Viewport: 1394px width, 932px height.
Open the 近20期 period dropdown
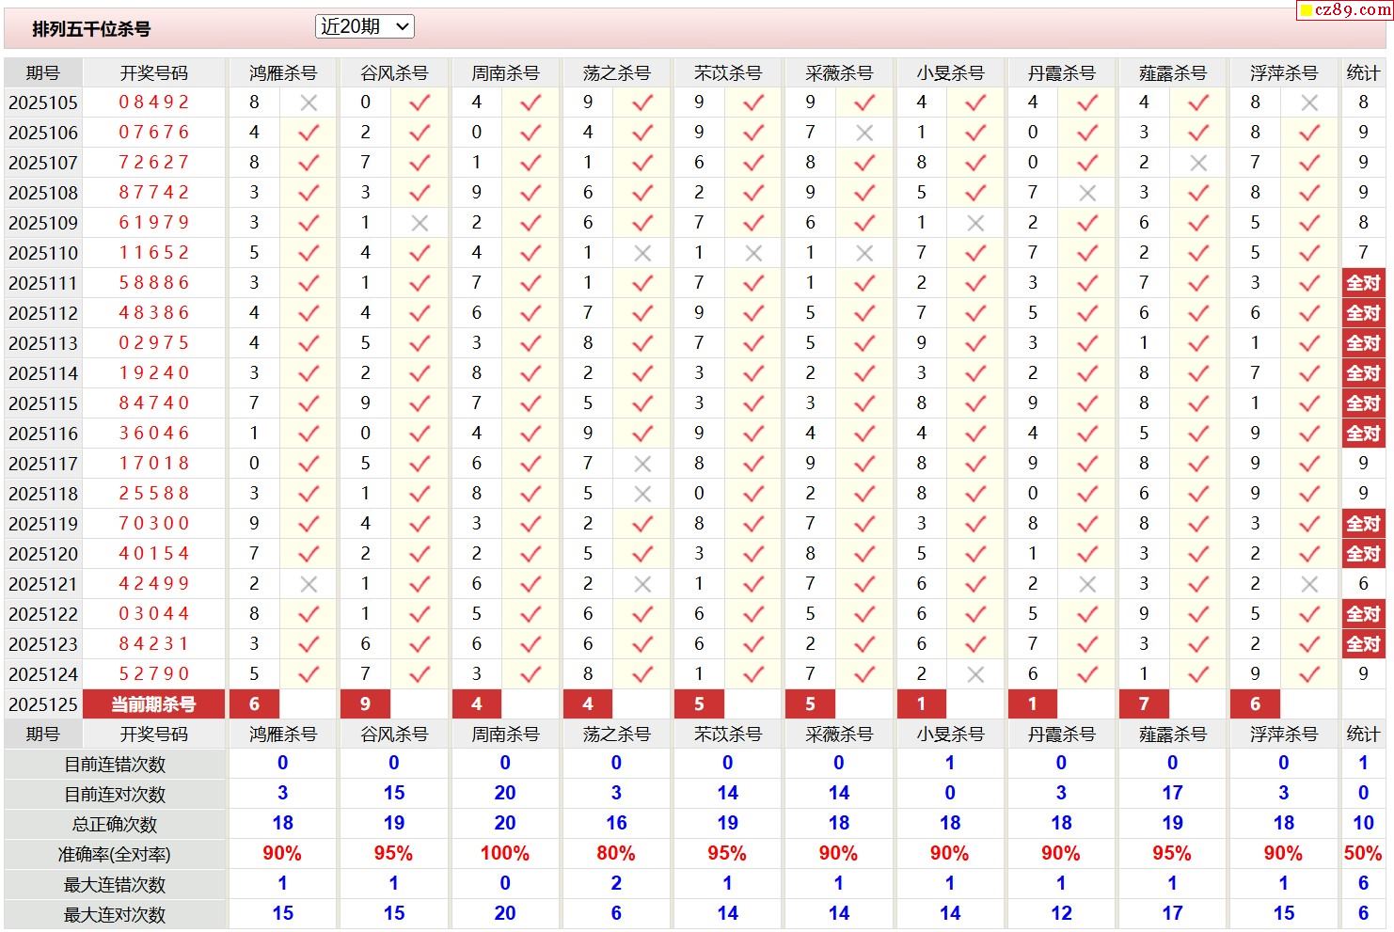click(x=364, y=27)
